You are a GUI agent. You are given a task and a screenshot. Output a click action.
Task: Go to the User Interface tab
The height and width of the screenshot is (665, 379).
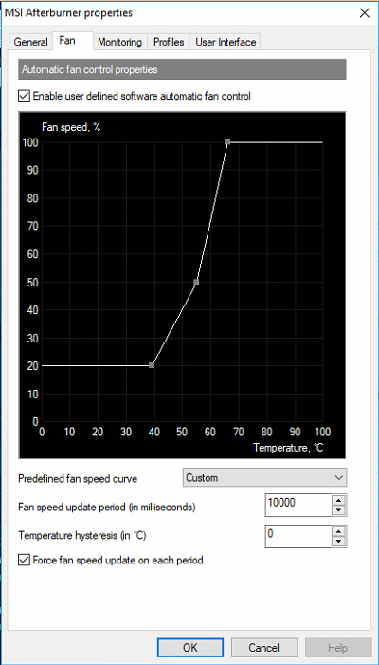(226, 42)
